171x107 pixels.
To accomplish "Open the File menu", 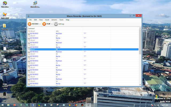I will [30, 20].
